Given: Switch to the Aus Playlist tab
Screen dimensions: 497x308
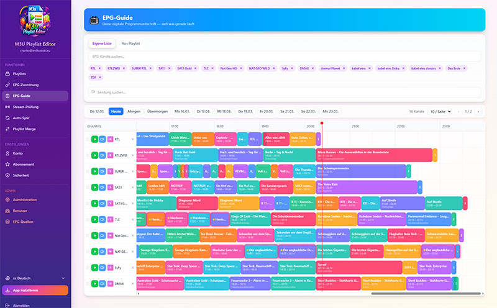Looking at the screenshot, I should pos(130,43).
